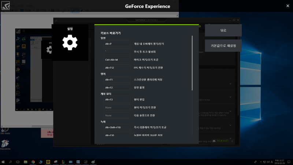The image size is (293, 165).
Task: Edit the Alt+F1 screenshot shortcut field
Action: point(117,80)
